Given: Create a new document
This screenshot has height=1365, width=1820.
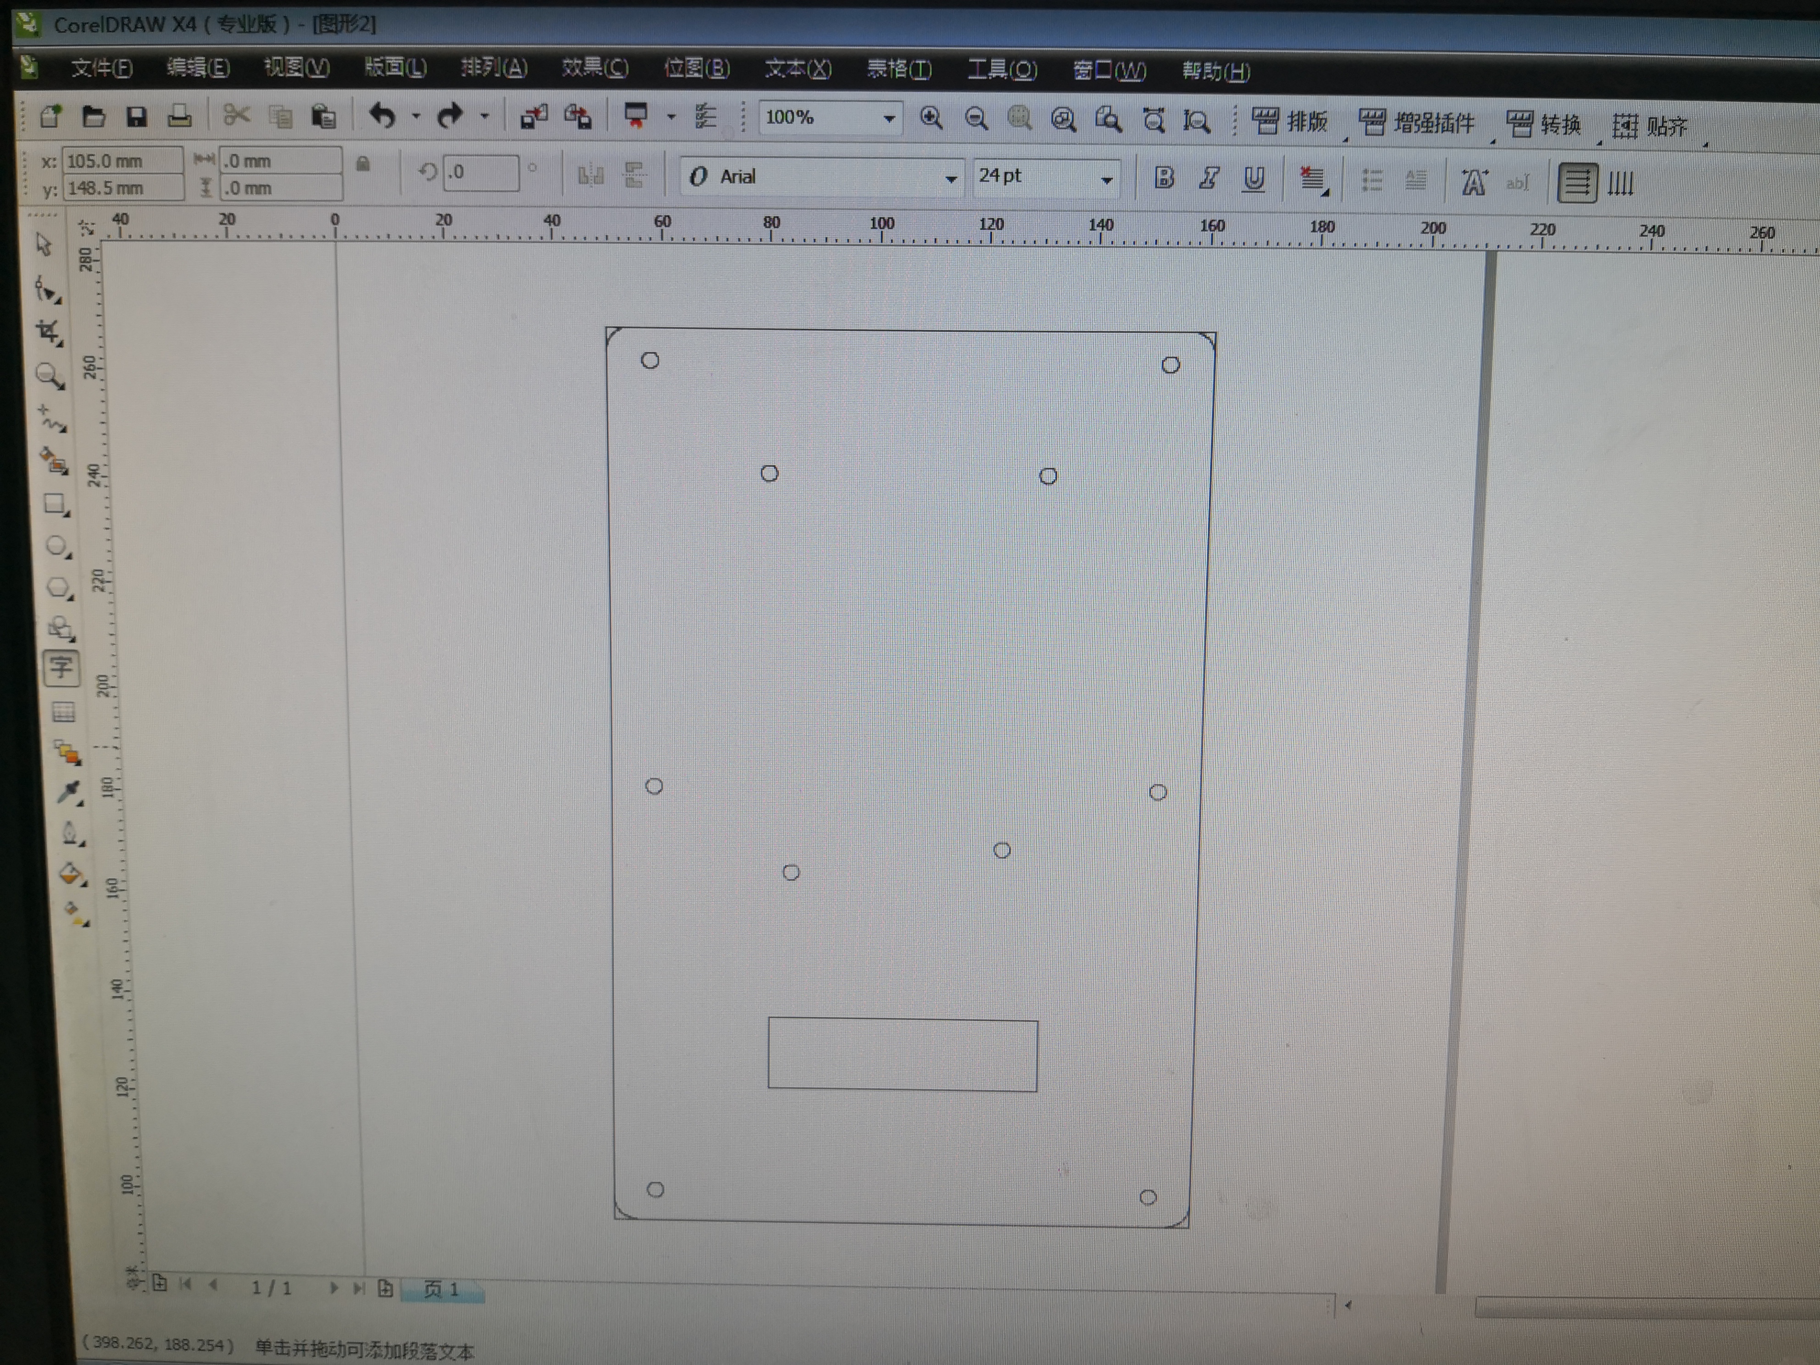Looking at the screenshot, I should (x=51, y=116).
